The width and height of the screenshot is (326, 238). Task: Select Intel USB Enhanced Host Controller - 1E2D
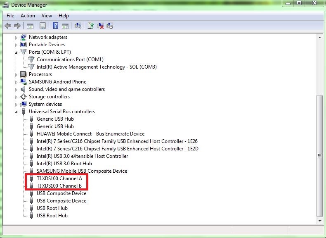pos(118,149)
